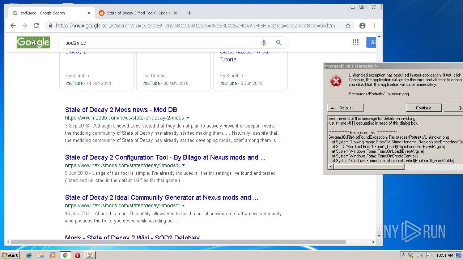Open Windows Explorer folder taskbar icon

(x=41, y=255)
